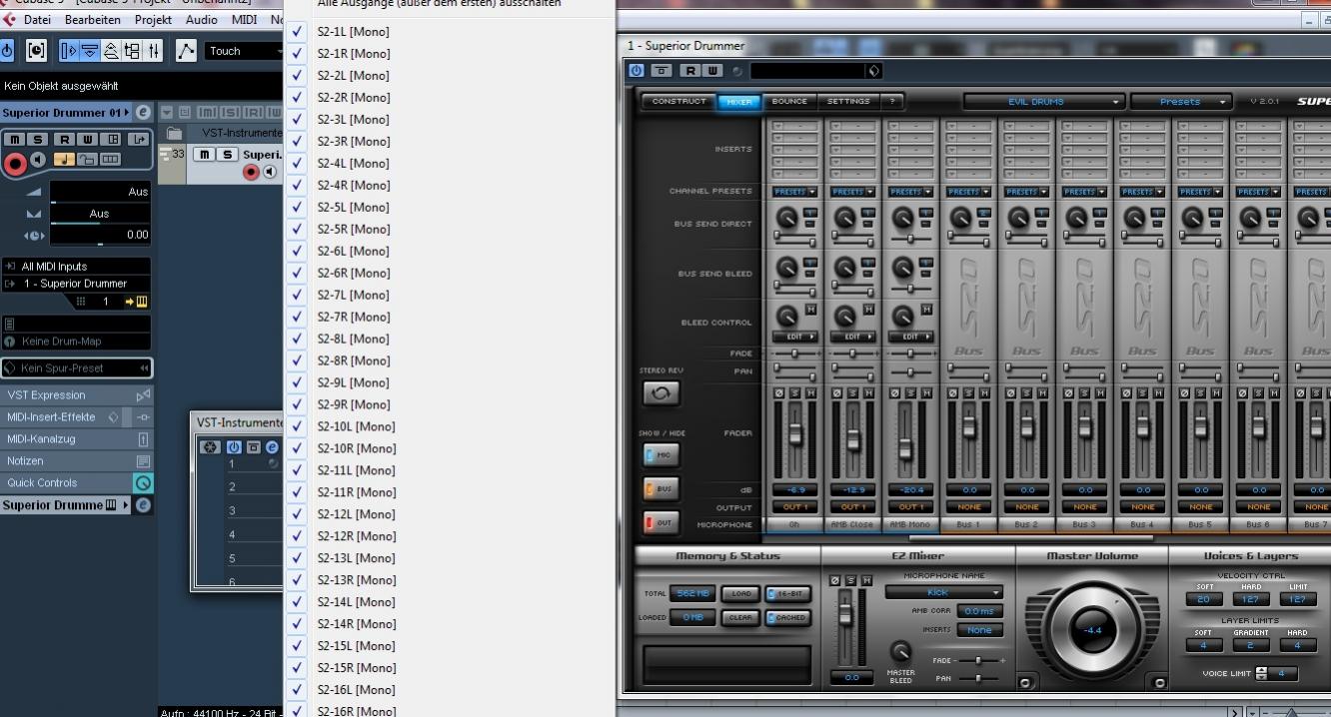Uncheck output S2-6L [Mono]

point(297,251)
